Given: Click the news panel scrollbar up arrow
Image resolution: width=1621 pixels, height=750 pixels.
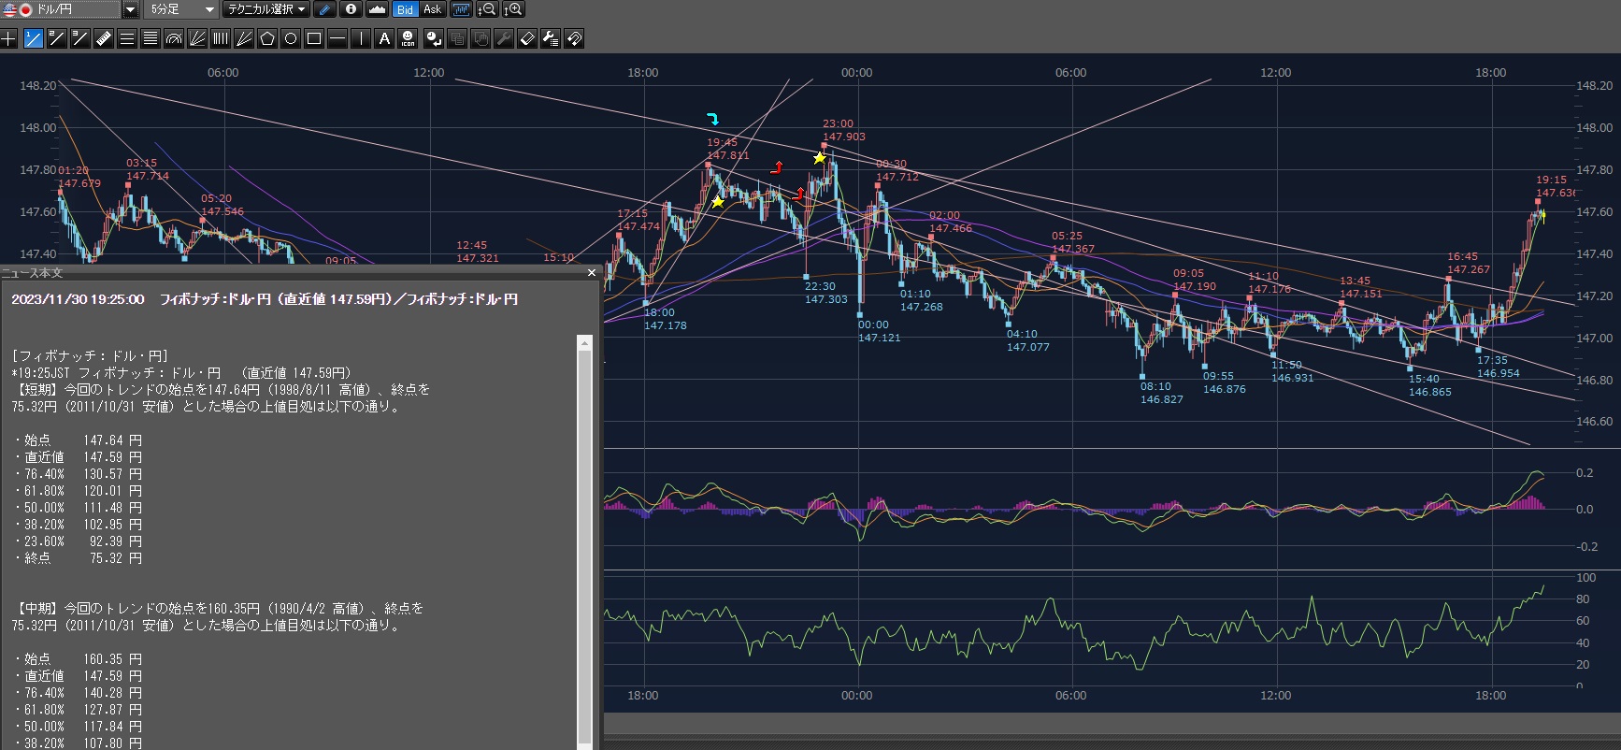Looking at the screenshot, I should point(585,343).
